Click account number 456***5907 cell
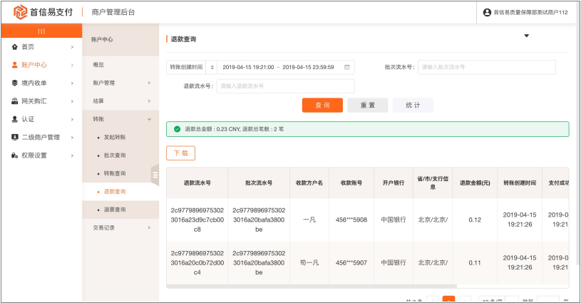Image resolution: width=581 pixels, height=303 pixels. coord(351,262)
